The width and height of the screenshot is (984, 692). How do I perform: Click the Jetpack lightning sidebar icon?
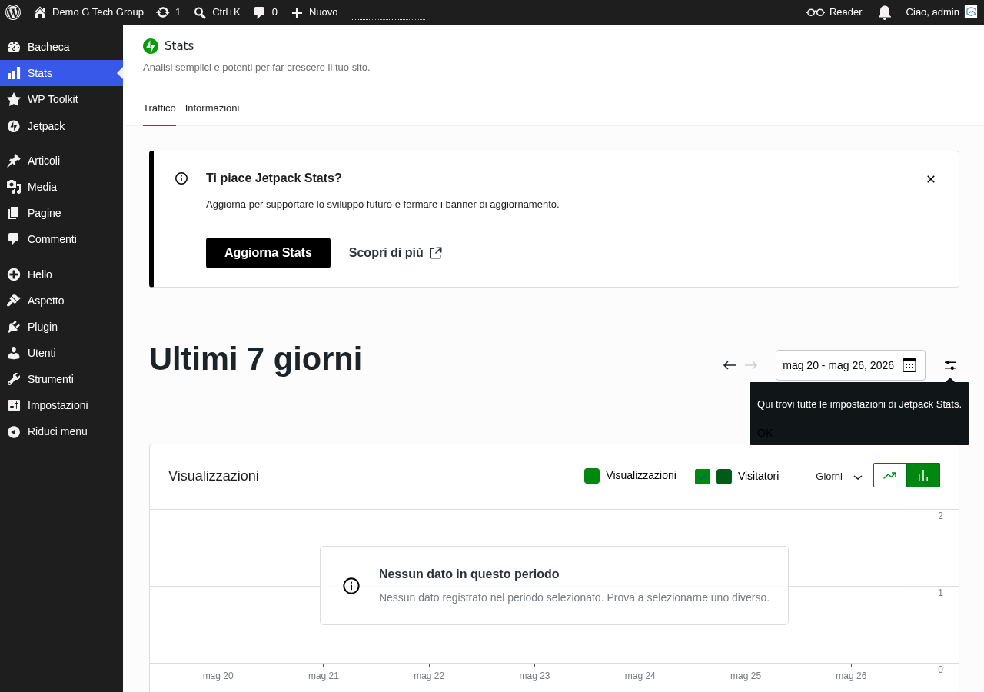click(x=14, y=126)
